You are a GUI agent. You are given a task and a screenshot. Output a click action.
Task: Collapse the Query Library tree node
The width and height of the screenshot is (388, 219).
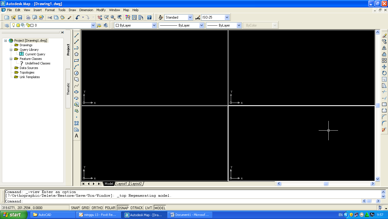coord(11,50)
